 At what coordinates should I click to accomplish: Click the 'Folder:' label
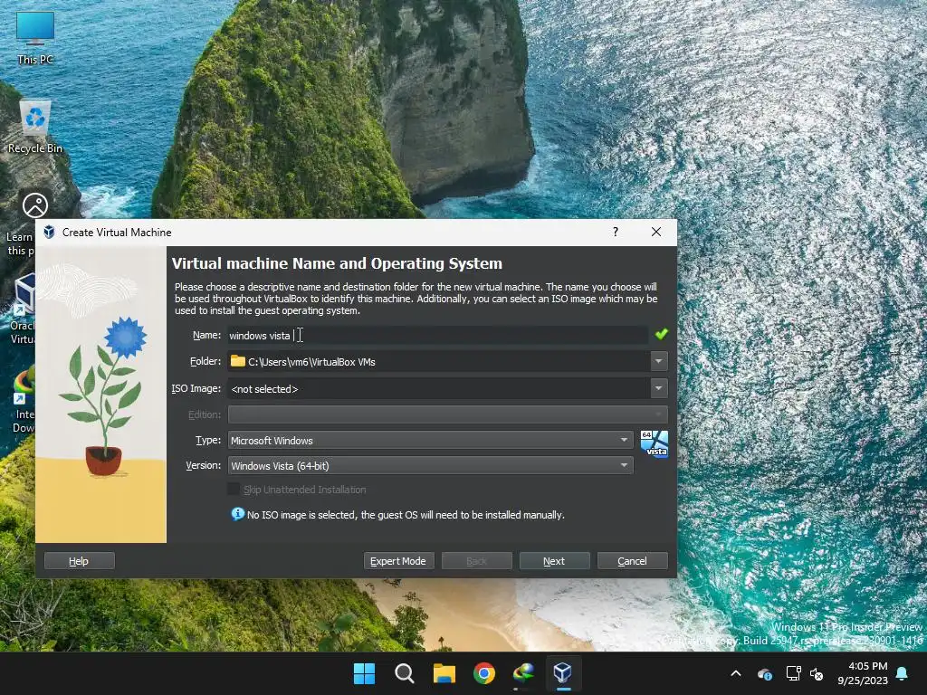point(205,361)
